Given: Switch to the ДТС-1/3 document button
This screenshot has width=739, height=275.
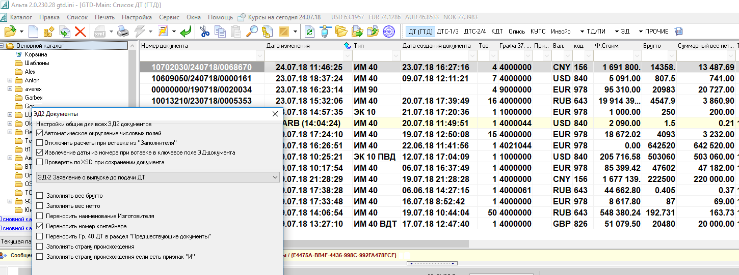Looking at the screenshot, I should (447, 32).
